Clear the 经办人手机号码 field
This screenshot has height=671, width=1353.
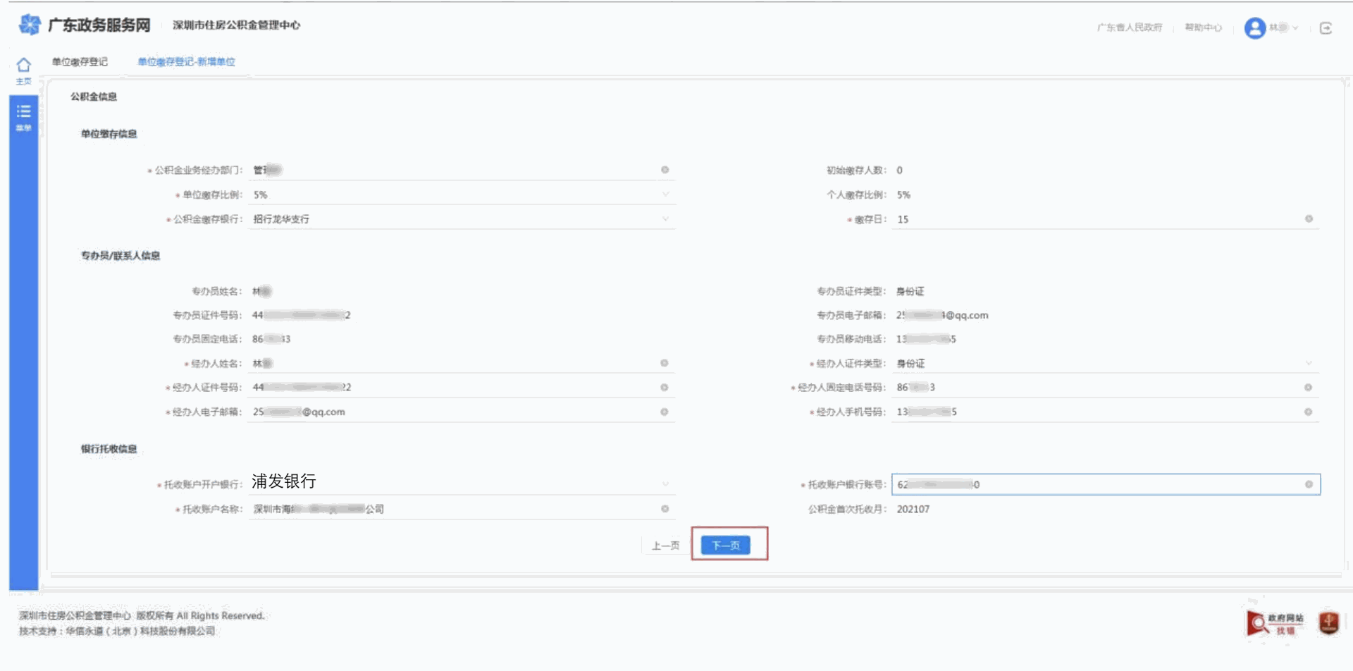pos(1308,412)
